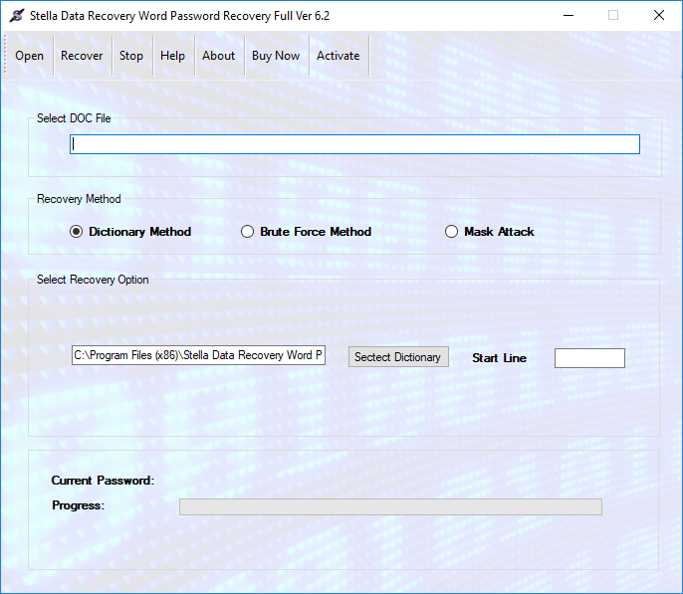Close the Stella Word Password Recovery window
Screen dimensions: 683x594
pyautogui.click(x=659, y=15)
